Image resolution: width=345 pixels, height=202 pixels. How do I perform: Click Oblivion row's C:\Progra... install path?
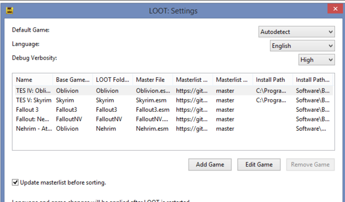[x=271, y=91]
